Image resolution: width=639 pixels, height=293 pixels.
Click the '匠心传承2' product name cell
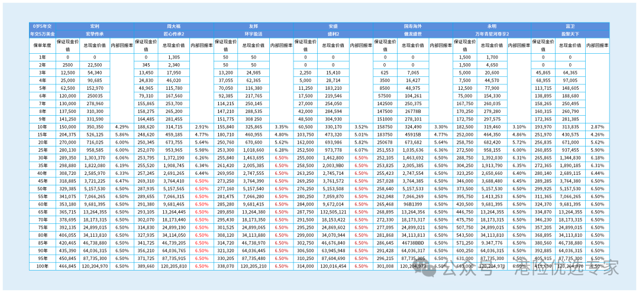coord(174,33)
